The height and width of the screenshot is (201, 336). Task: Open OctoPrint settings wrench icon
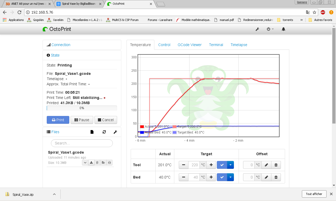(257, 29)
